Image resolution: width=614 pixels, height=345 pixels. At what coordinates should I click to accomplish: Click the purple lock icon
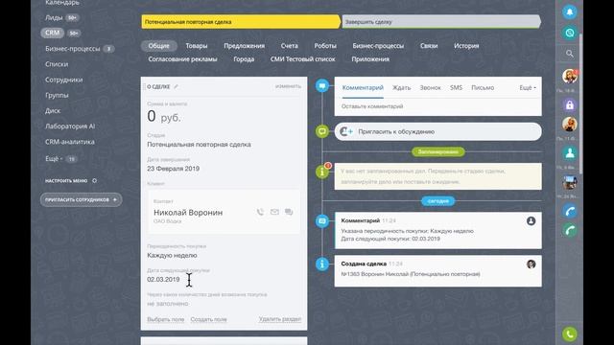tap(569, 104)
